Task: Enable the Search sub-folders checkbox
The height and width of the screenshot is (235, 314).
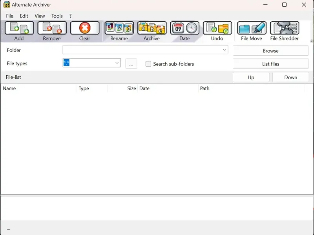Action: [148, 64]
